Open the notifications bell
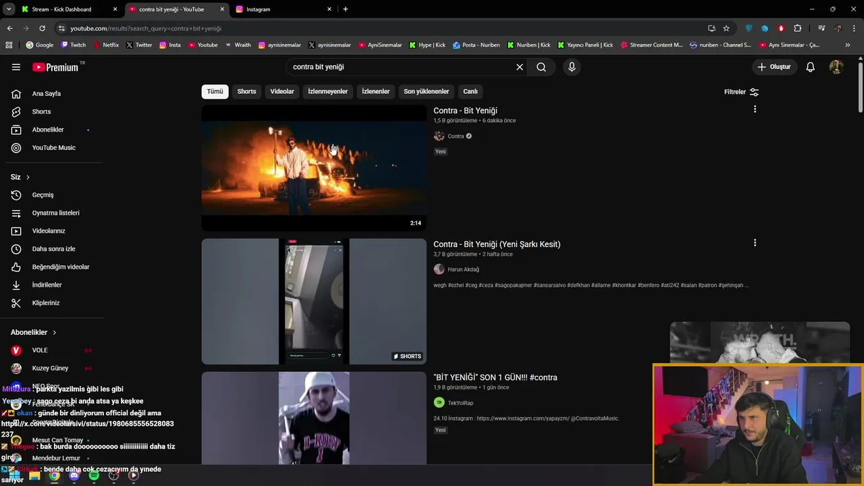 (811, 67)
